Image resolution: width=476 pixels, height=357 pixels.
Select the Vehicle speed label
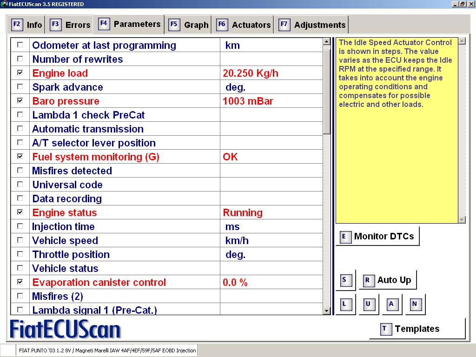tap(65, 240)
